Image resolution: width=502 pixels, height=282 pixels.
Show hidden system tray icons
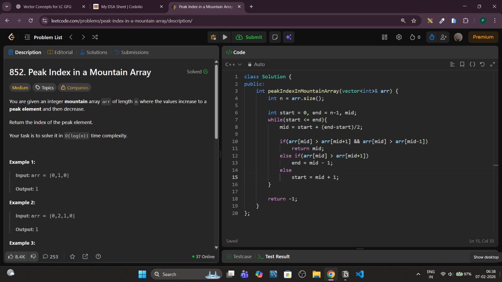(418, 274)
